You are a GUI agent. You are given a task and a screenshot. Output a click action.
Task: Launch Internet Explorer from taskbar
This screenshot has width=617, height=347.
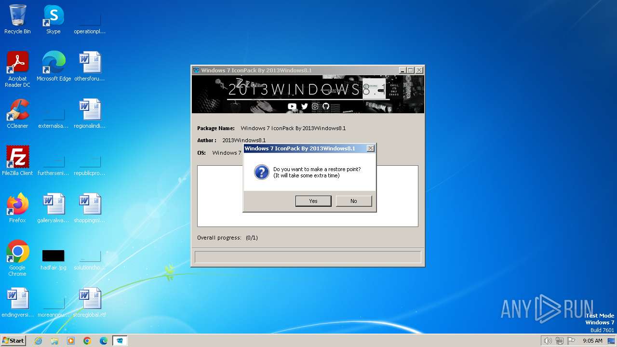click(x=38, y=341)
